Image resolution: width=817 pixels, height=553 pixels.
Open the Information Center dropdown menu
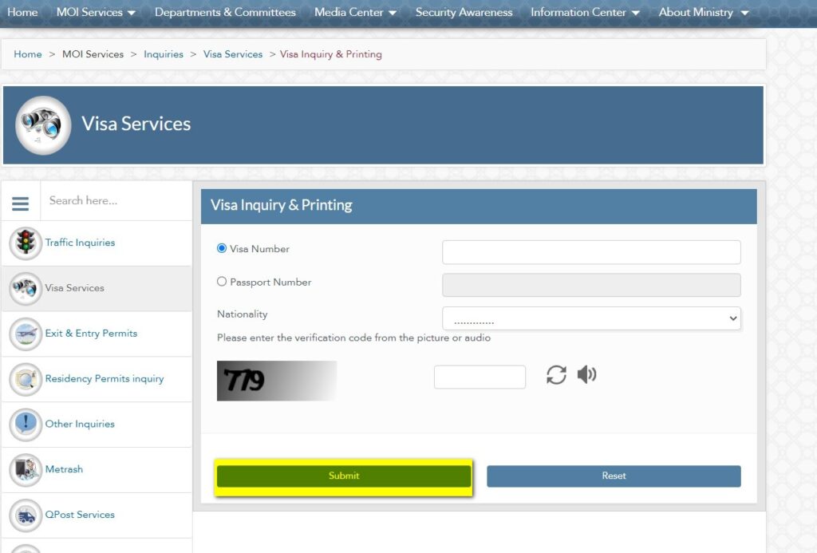coord(585,13)
